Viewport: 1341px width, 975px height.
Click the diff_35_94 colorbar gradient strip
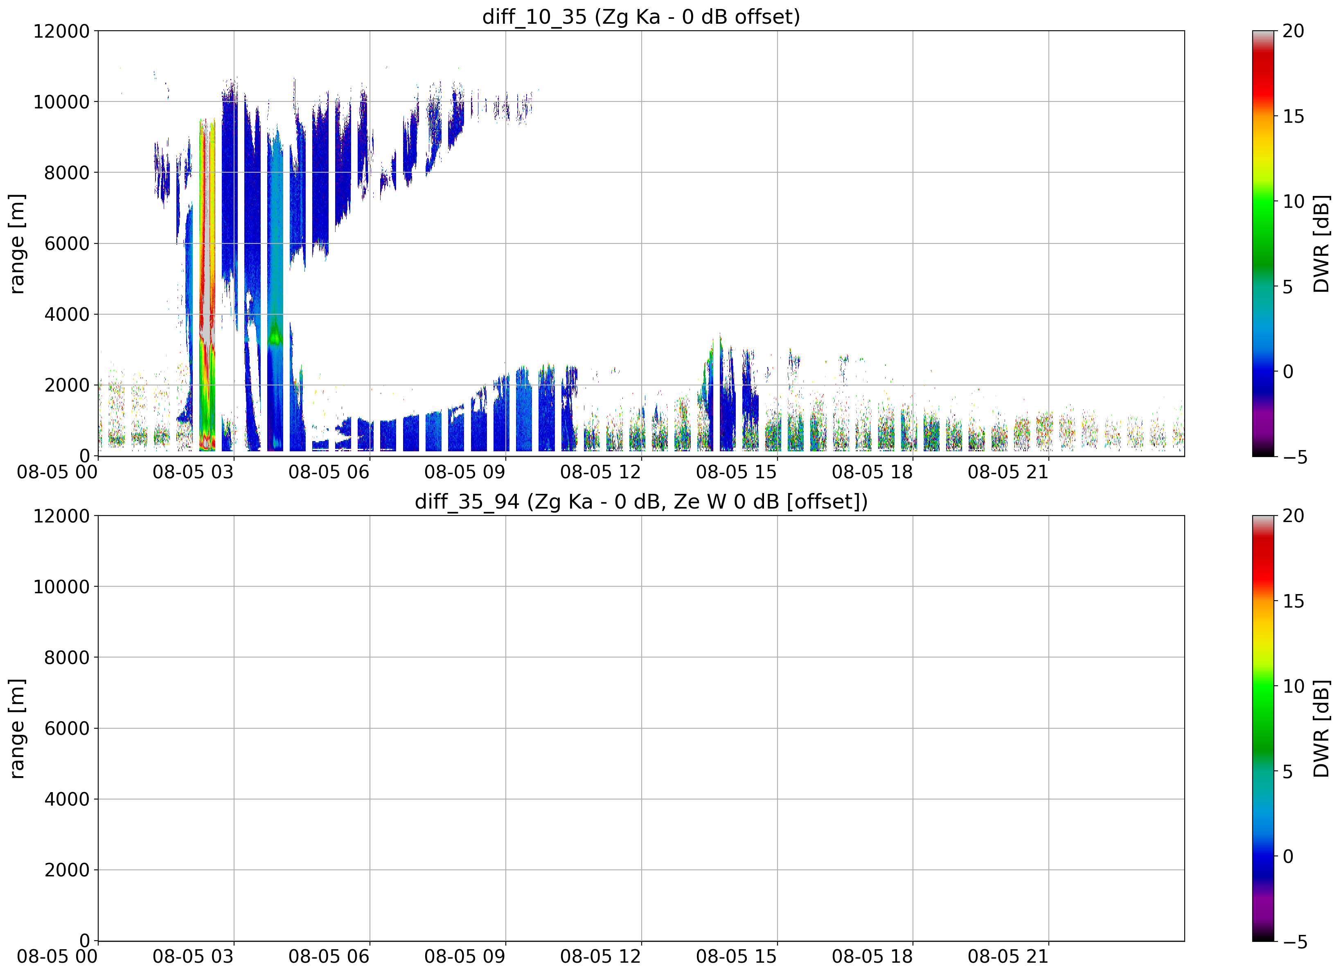pyautogui.click(x=1263, y=728)
